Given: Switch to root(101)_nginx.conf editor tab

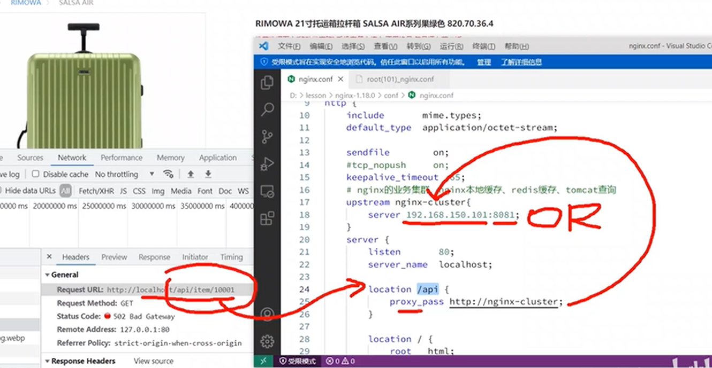Looking at the screenshot, I should pyautogui.click(x=399, y=79).
